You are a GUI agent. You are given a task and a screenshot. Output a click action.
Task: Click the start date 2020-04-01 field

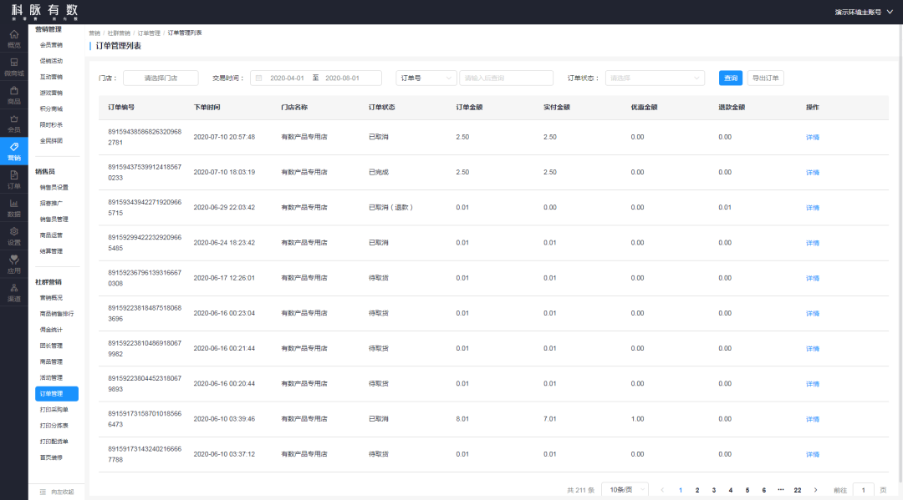tap(287, 78)
